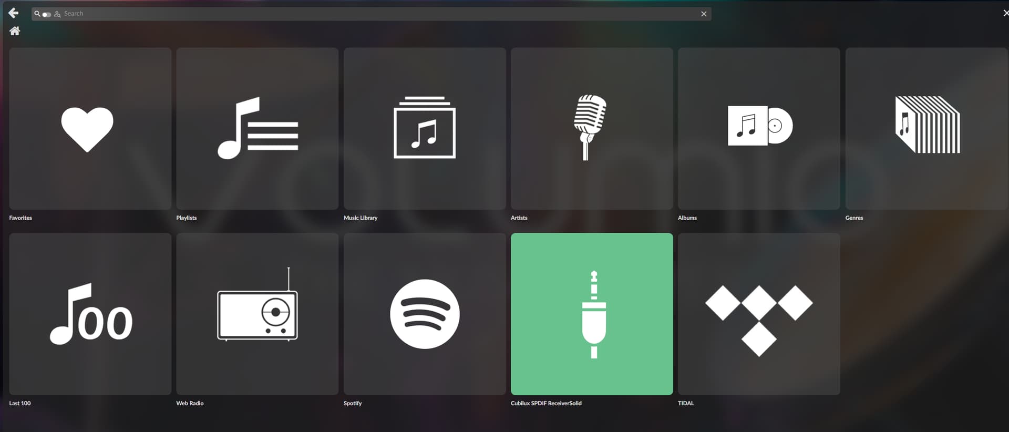The height and width of the screenshot is (432, 1009).
Task: Click the Cubilux SPDIF ReceiverSolid label
Action: (x=546, y=403)
